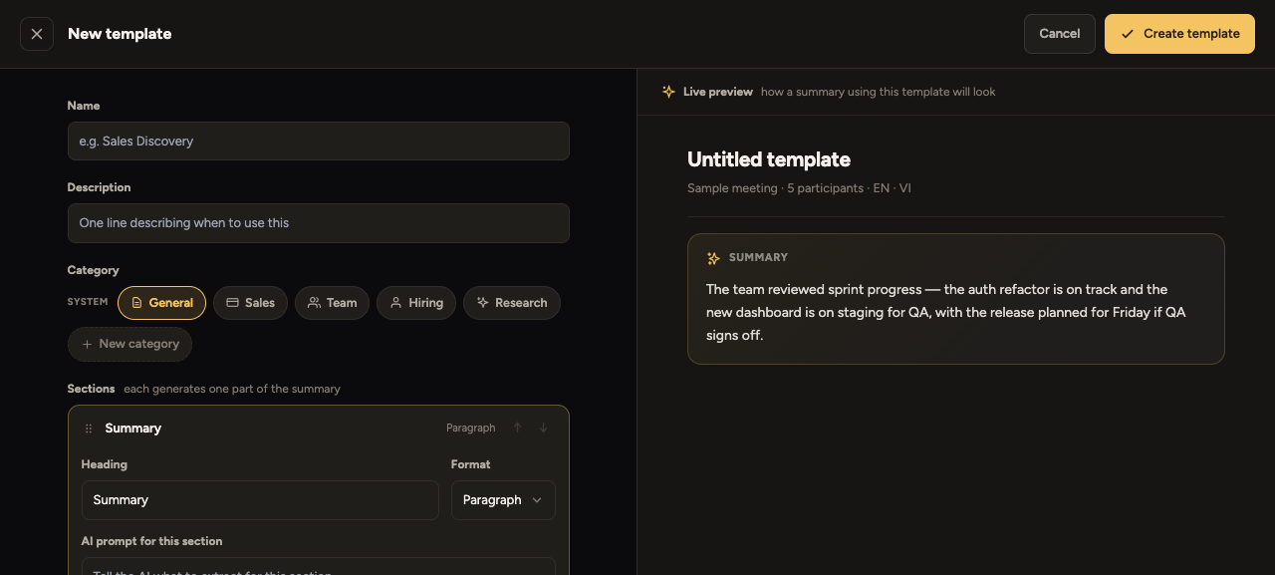Select the Sales category chip

pyautogui.click(x=250, y=303)
